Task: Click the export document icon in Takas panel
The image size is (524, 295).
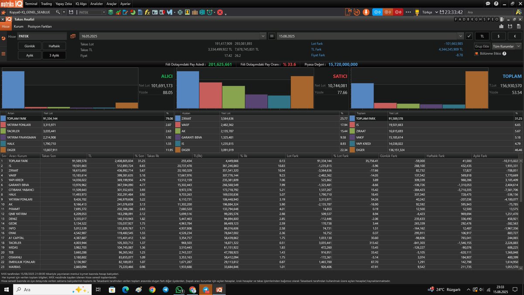Action: [519, 26]
